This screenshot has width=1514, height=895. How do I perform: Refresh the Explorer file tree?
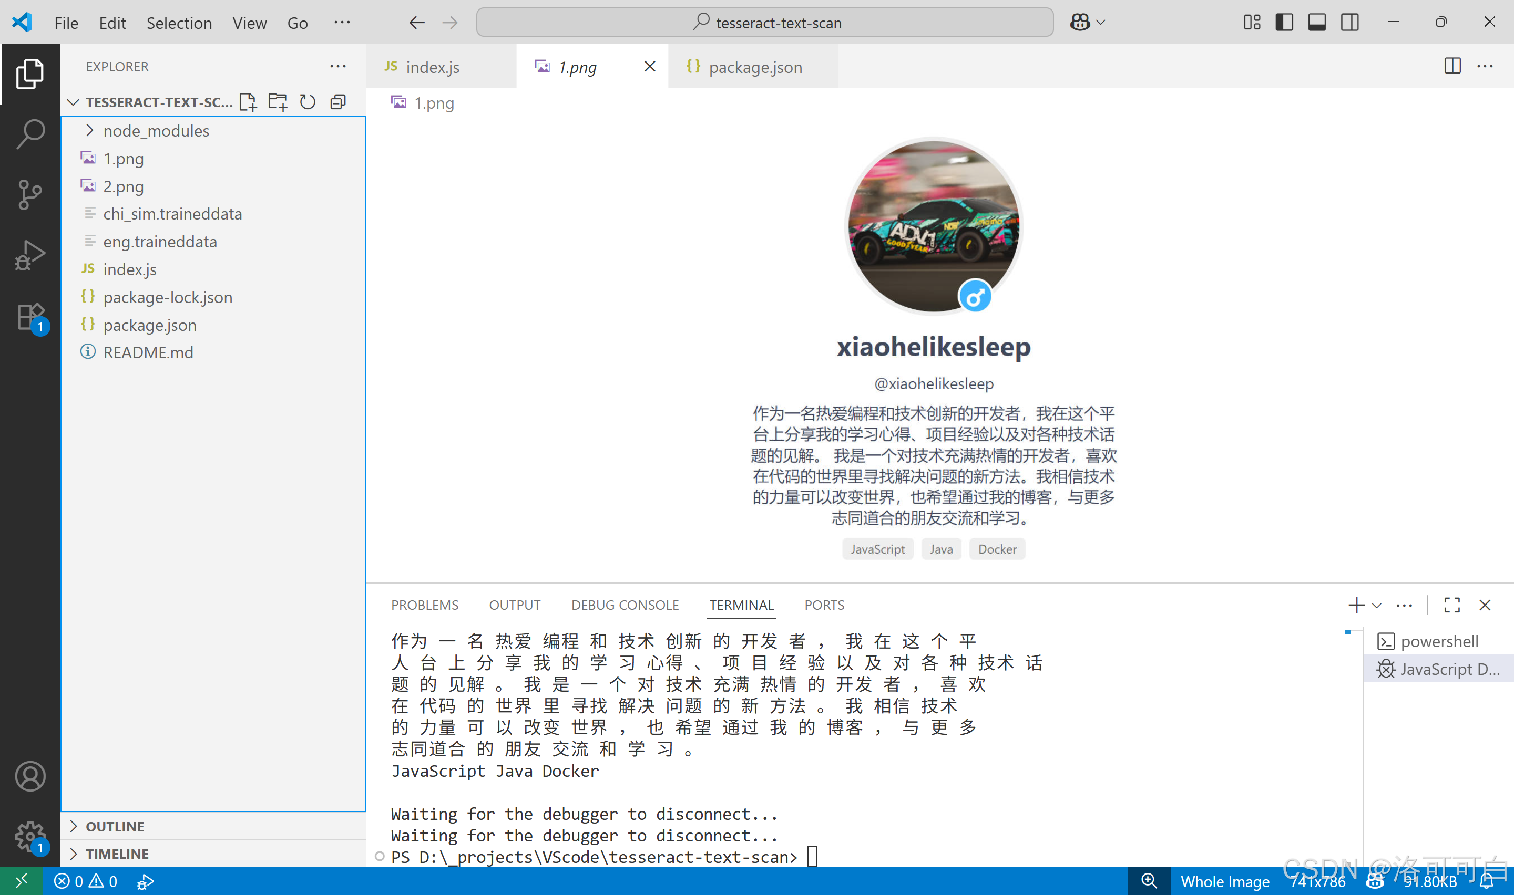[307, 101]
